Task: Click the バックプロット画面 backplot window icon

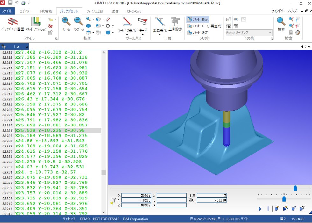Action: point(12,24)
